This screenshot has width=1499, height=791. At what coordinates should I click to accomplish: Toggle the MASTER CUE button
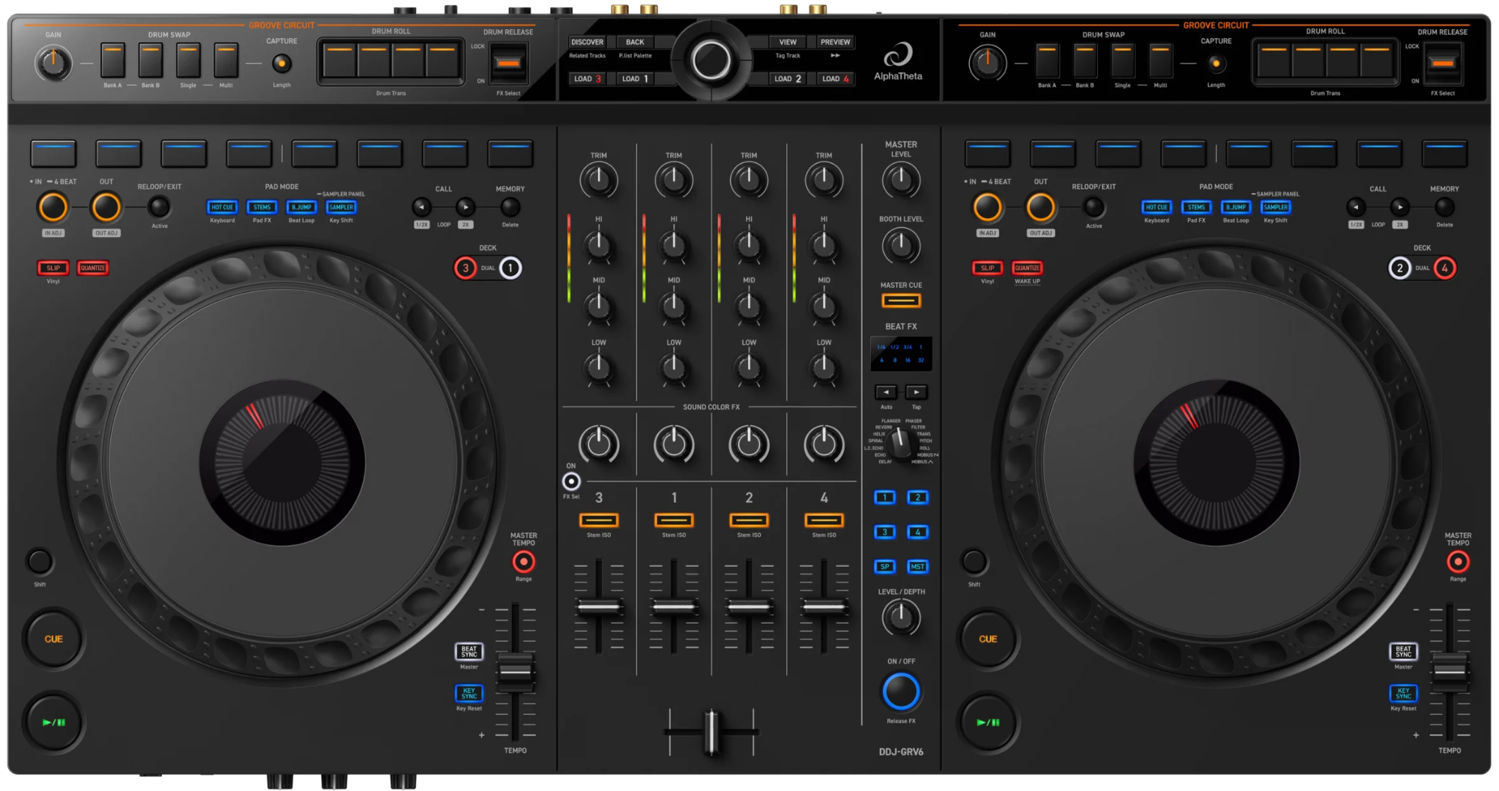[901, 301]
